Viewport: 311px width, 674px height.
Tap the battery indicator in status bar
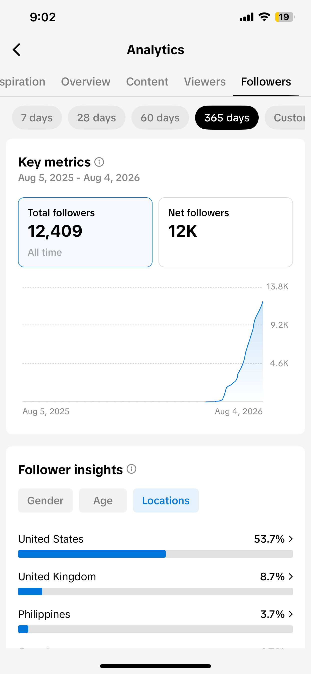click(x=285, y=17)
